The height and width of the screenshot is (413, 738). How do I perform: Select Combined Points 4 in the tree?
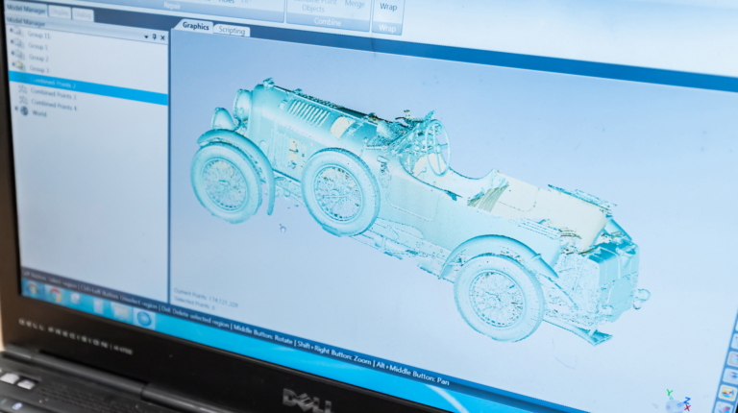55,106
